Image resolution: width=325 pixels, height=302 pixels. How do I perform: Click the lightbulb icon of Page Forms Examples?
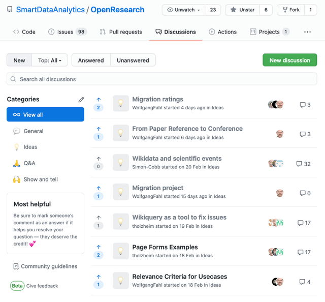coord(121,251)
